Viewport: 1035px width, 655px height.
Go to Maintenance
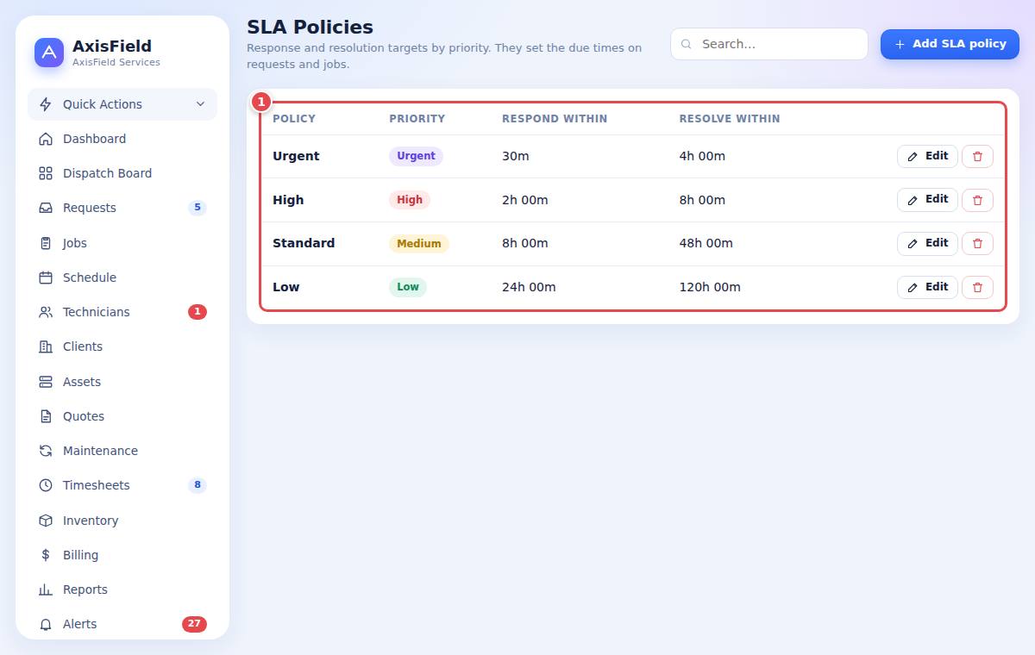pos(122,451)
